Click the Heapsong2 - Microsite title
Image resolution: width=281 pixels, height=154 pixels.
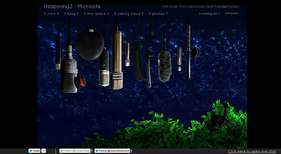(72, 7)
